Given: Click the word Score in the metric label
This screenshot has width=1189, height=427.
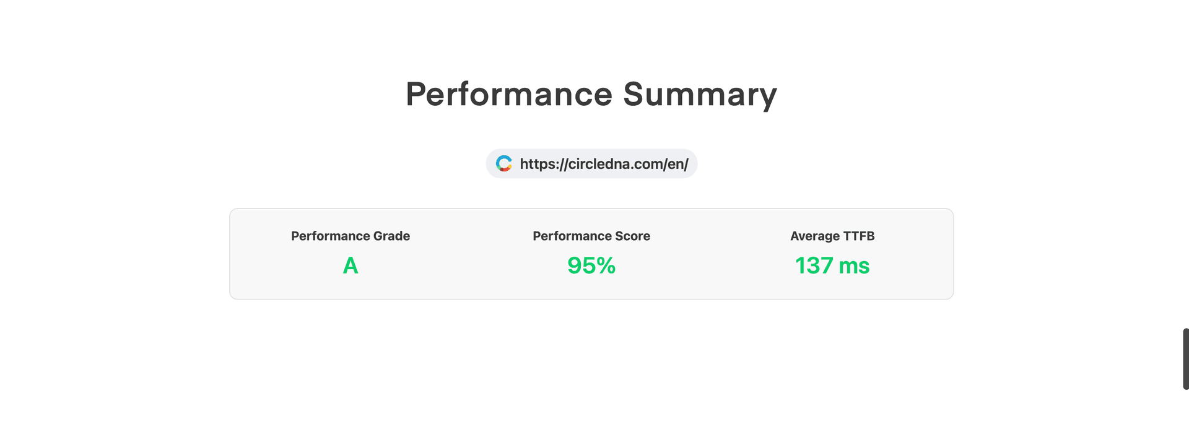Looking at the screenshot, I should point(632,236).
